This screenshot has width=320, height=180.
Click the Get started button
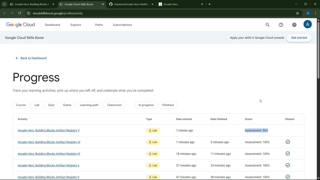299,38
